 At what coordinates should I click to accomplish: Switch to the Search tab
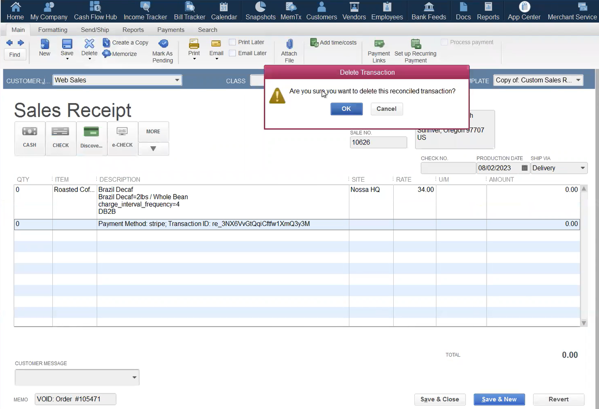coord(207,30)
